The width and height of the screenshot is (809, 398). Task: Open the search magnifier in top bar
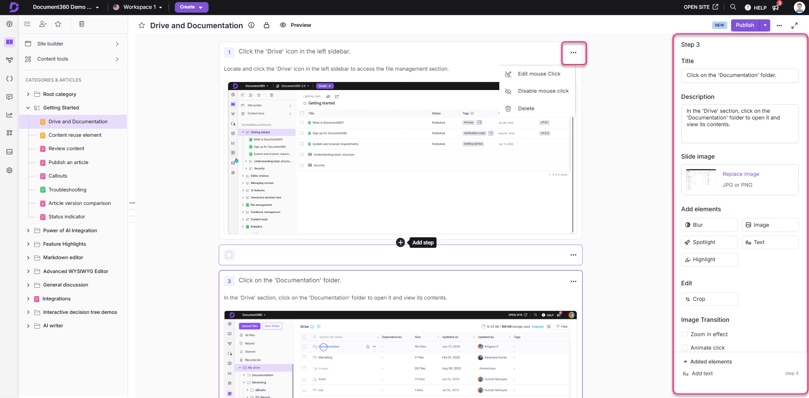point(733,7)
